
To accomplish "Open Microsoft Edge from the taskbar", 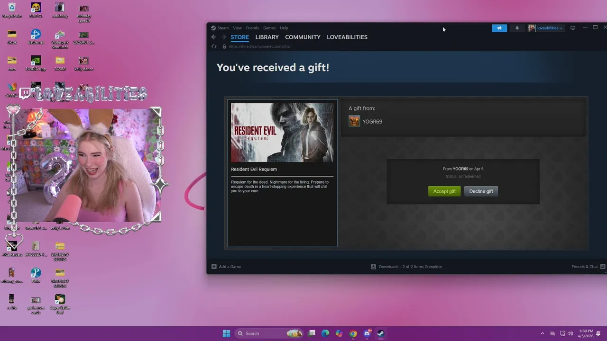I will (325, 333).
